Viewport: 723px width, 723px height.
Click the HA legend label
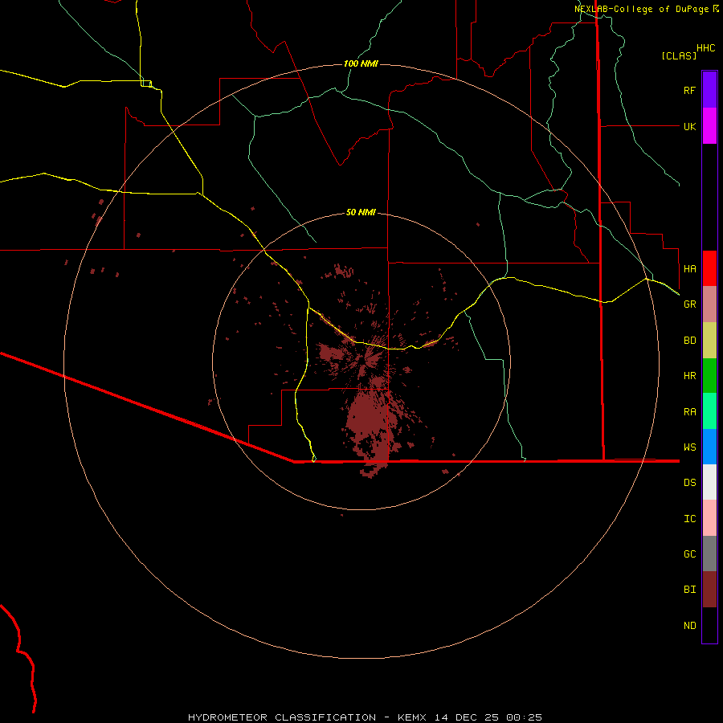[x=689, y=268]
